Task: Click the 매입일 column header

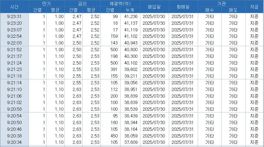Action: point(154,6)
